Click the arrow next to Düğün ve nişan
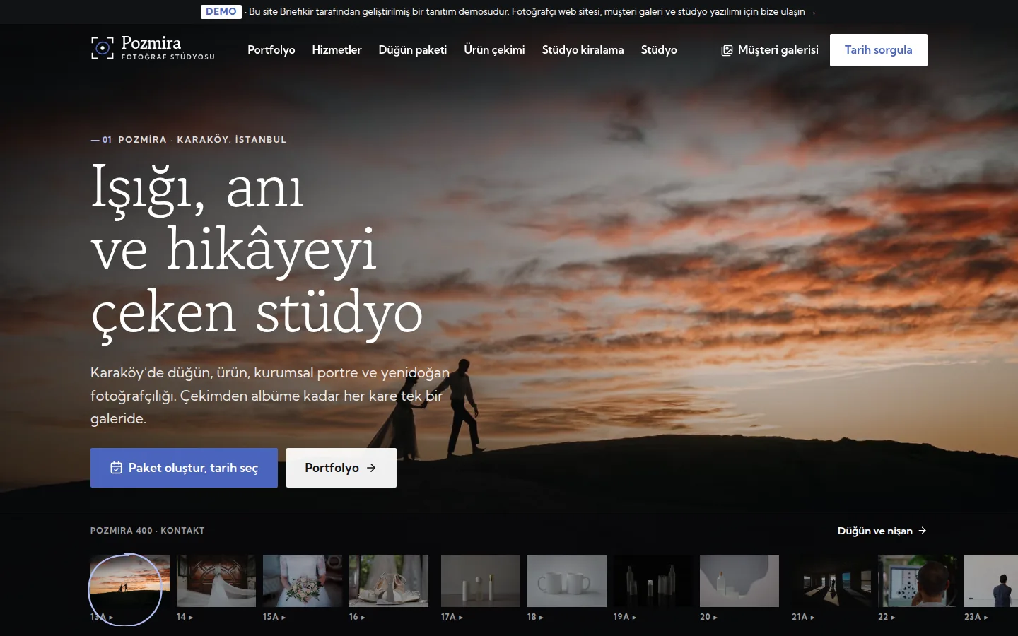The height and width of the screenshot is (636, 1018). coord(922,531)
